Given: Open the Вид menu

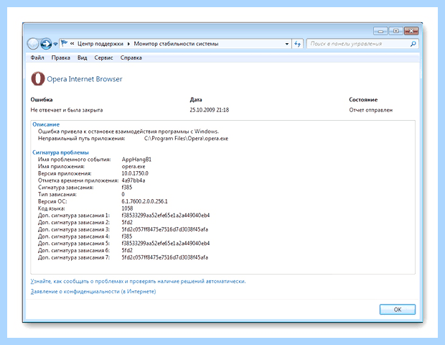Looking at the screenshot, I should (x=83, y=57).
